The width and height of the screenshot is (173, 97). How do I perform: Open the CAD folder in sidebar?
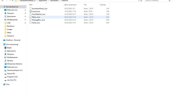[9, 23]
